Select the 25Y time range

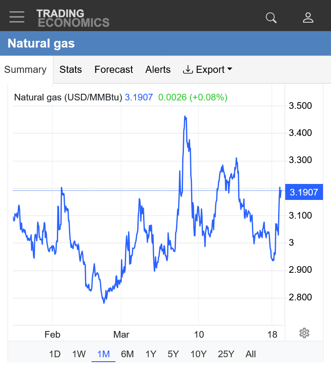226,354
